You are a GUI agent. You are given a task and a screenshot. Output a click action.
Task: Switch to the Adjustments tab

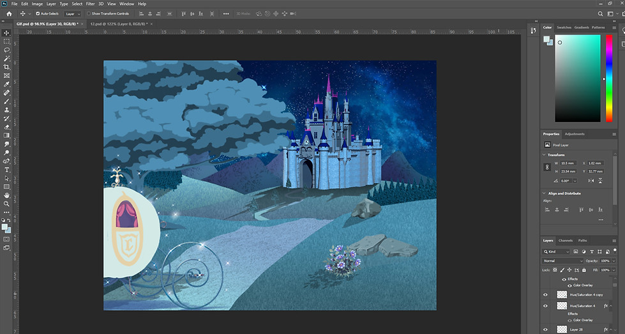click(575, 134)
